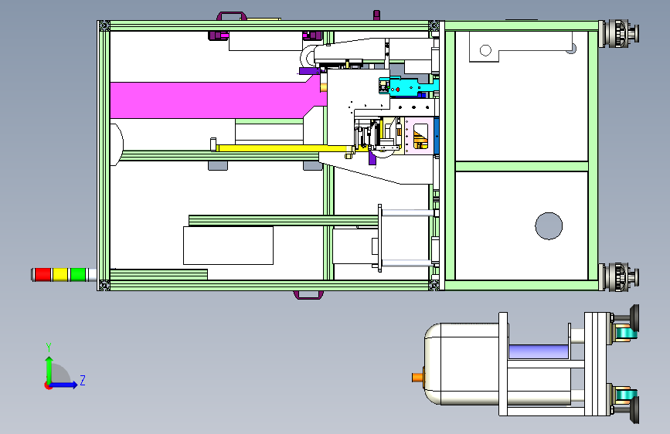The image size is (670, 434).
Task: Pick the purple handle at the frame bottom edge
Action: coord(308,295)
